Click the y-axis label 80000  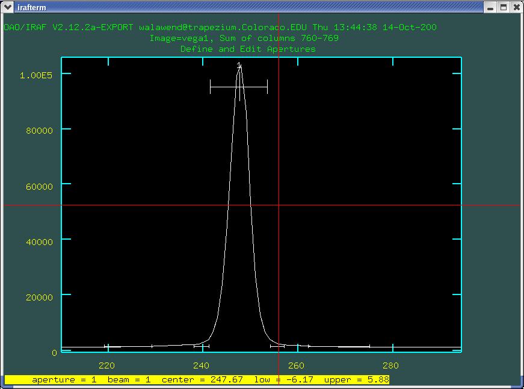tap(40, 131)
